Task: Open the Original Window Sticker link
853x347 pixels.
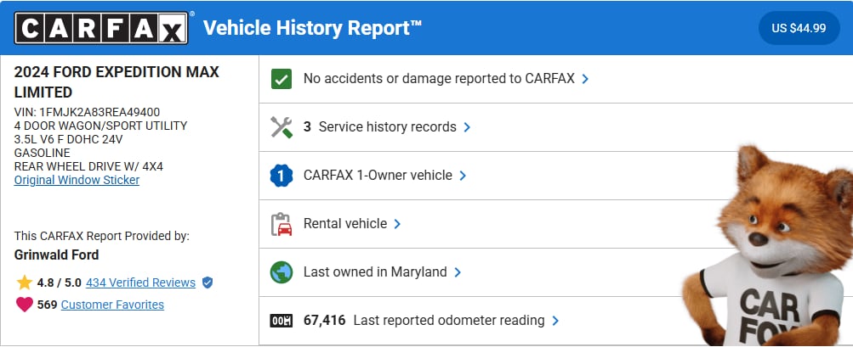Action: [x=77, y=180]
